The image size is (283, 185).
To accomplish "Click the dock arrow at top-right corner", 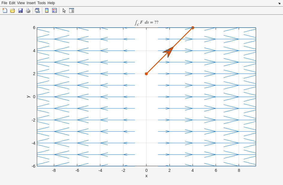I will click(x=279, y=3).
